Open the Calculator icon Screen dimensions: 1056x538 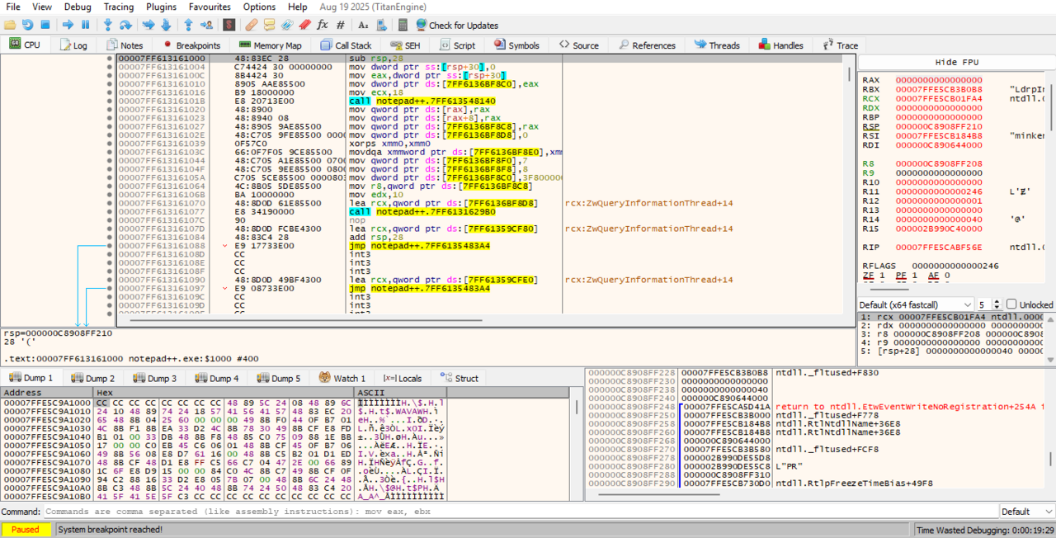point(403,25)
